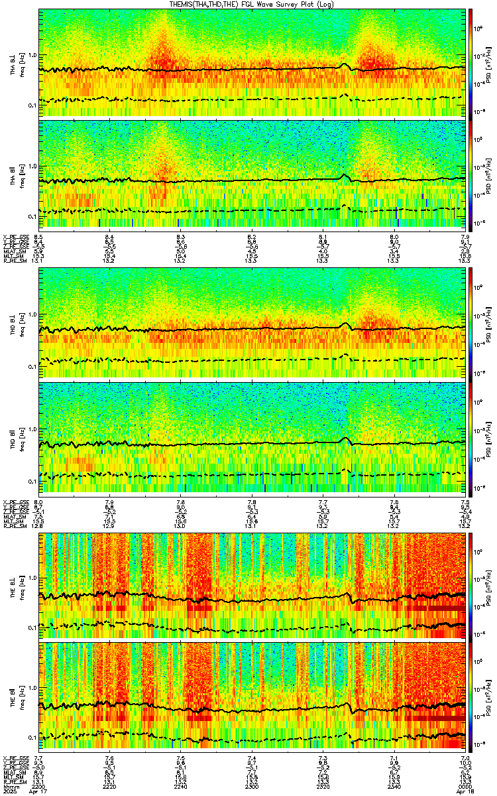Click the '1.0' frequency tick of THE B⊥ panel
This screenshot has height=796, width=497.
click(x=32, y=578)
